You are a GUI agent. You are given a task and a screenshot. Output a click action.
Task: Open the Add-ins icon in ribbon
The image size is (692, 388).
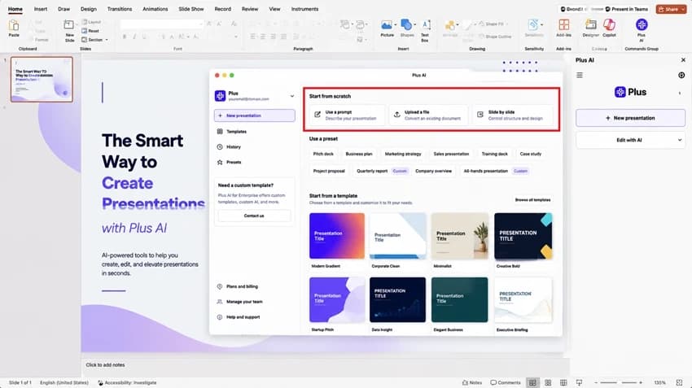(x=563, y=24)
